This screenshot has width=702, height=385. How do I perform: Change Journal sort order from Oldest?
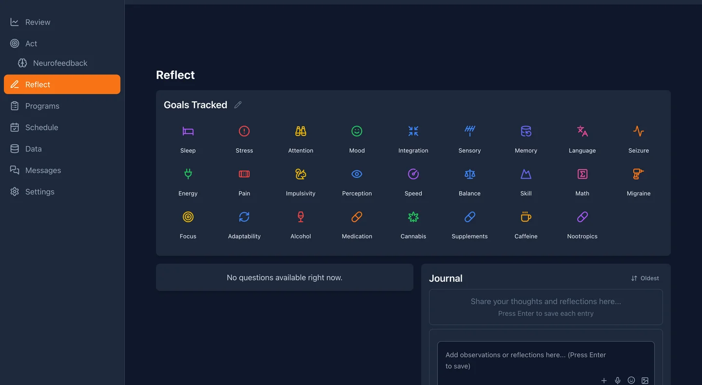pos(645,278)
